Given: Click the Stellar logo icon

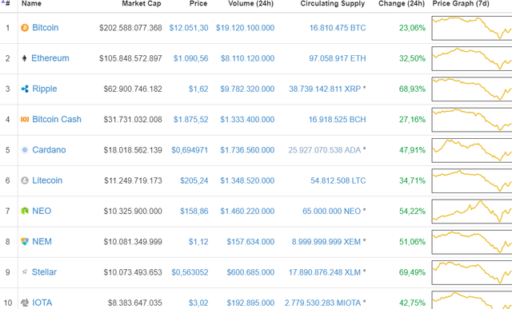Looking at the screenshot, I should [25, 271].
